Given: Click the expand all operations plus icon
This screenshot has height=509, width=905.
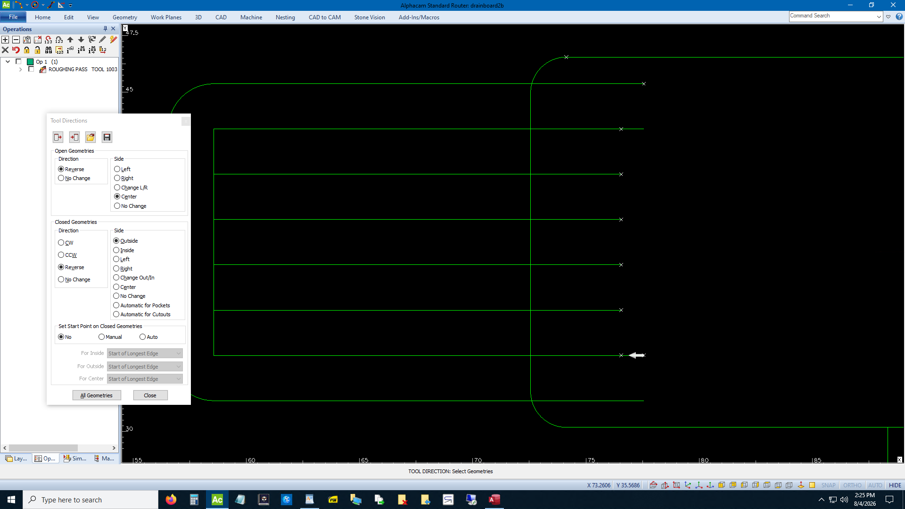Looking at the screenshot, I should tap(5, 40).
